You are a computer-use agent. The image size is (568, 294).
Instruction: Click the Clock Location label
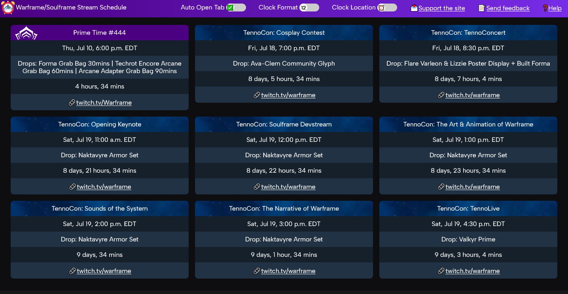[354, 8]
